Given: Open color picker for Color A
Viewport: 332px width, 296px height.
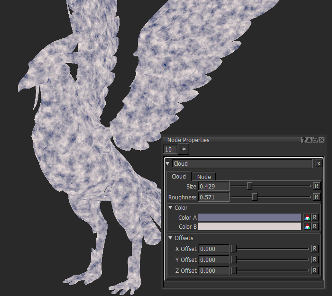Looking at the screenshot, I should (307, 217).
